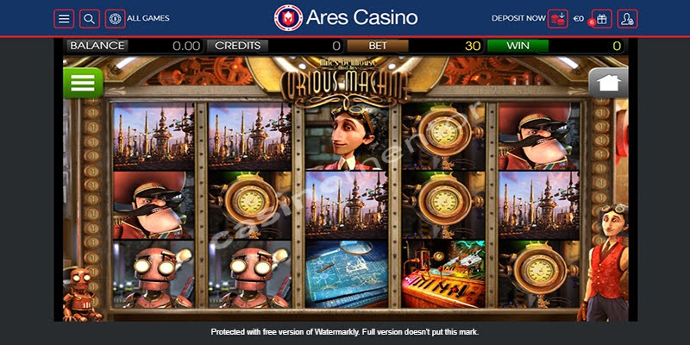Click the search magnifier icon
This screenshot has width=690, height=345.
(90, 19)
